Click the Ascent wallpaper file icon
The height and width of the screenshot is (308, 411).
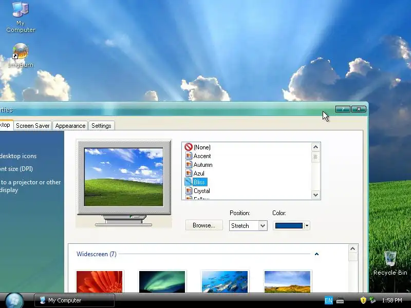click(189, 156)
